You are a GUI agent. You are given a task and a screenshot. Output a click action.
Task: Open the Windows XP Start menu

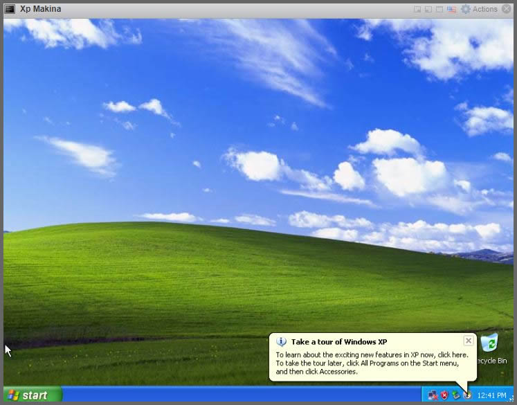tap(33, 395)
